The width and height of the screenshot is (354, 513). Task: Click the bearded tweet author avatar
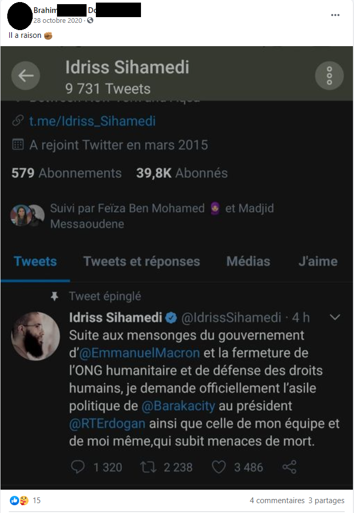coord(35,336)
